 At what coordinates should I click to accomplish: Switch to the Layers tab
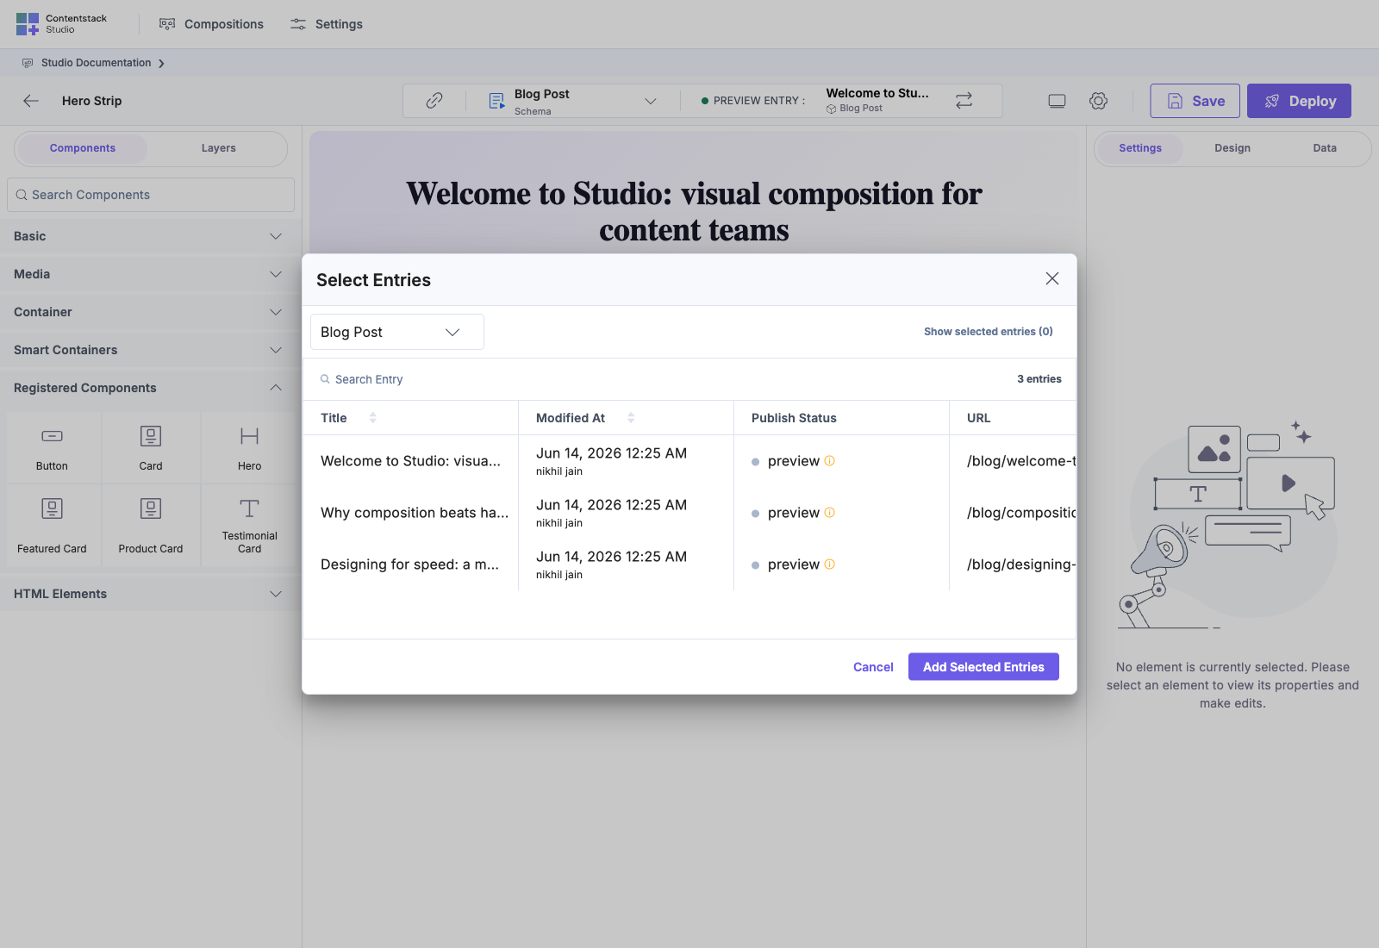(218, 148)
